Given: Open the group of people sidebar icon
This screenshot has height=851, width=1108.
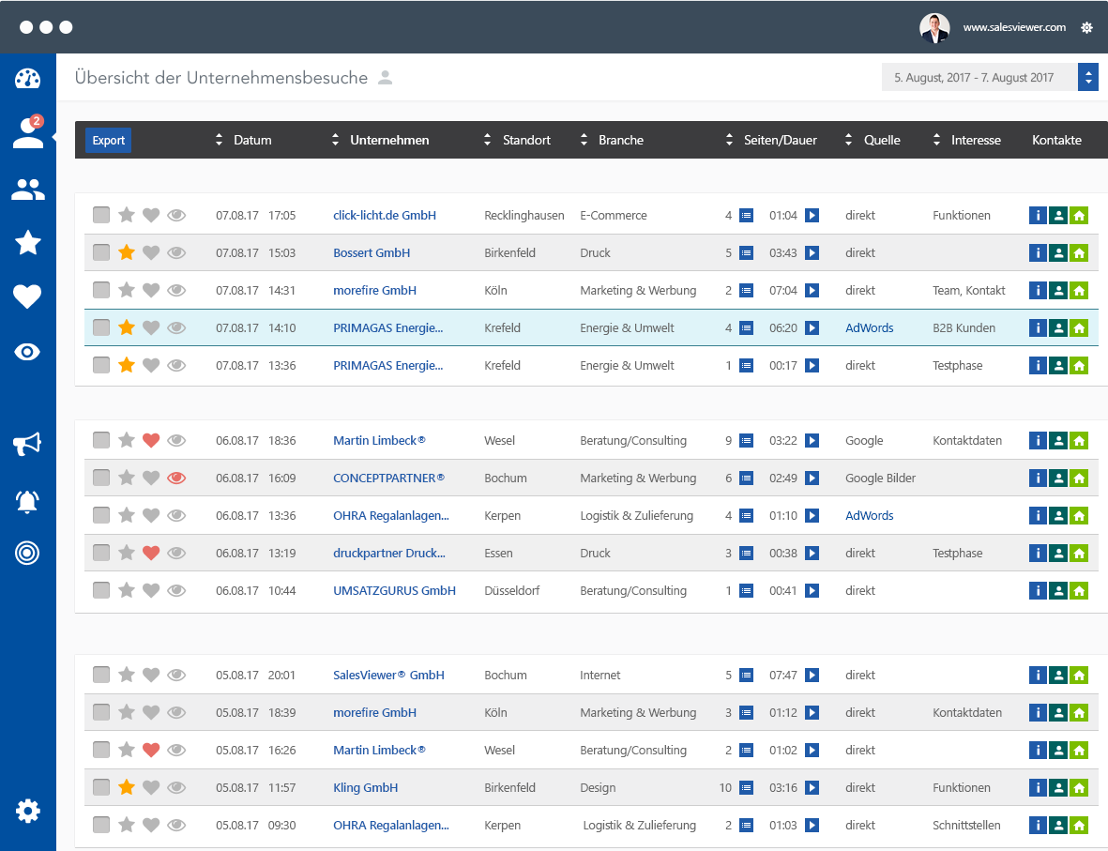Looking at the screenshot, I should (27, 190).
